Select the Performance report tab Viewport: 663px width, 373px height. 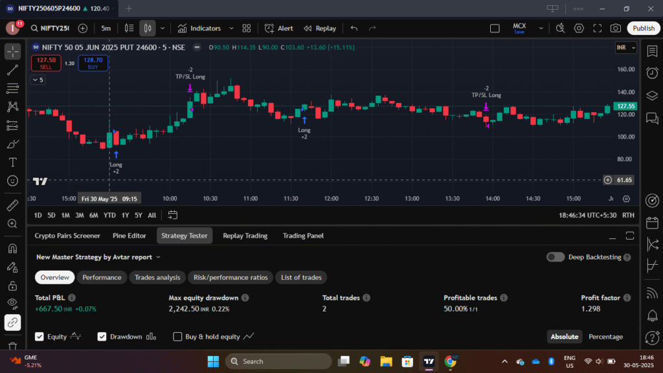[x=102, y=277]
